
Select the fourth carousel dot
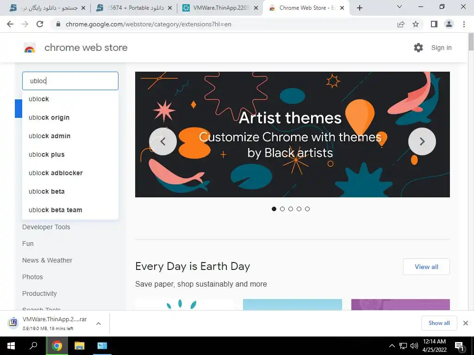tap(299, 209)
